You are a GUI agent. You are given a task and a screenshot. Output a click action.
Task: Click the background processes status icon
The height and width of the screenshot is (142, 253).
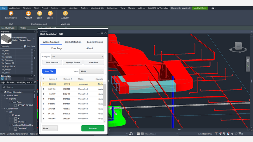(236, 133)
